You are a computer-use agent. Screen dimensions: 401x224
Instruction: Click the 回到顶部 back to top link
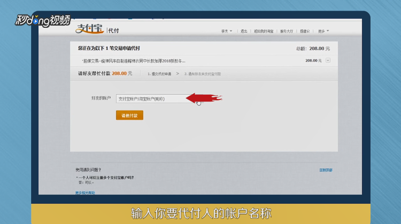(x=326, y=170)
